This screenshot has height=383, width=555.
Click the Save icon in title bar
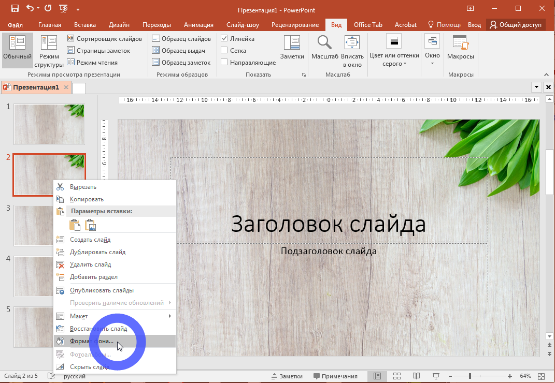[x=15, y=9]
